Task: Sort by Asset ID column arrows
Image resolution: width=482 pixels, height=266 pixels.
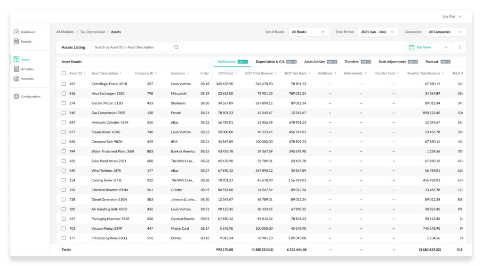Action: (x=85, y=73)
